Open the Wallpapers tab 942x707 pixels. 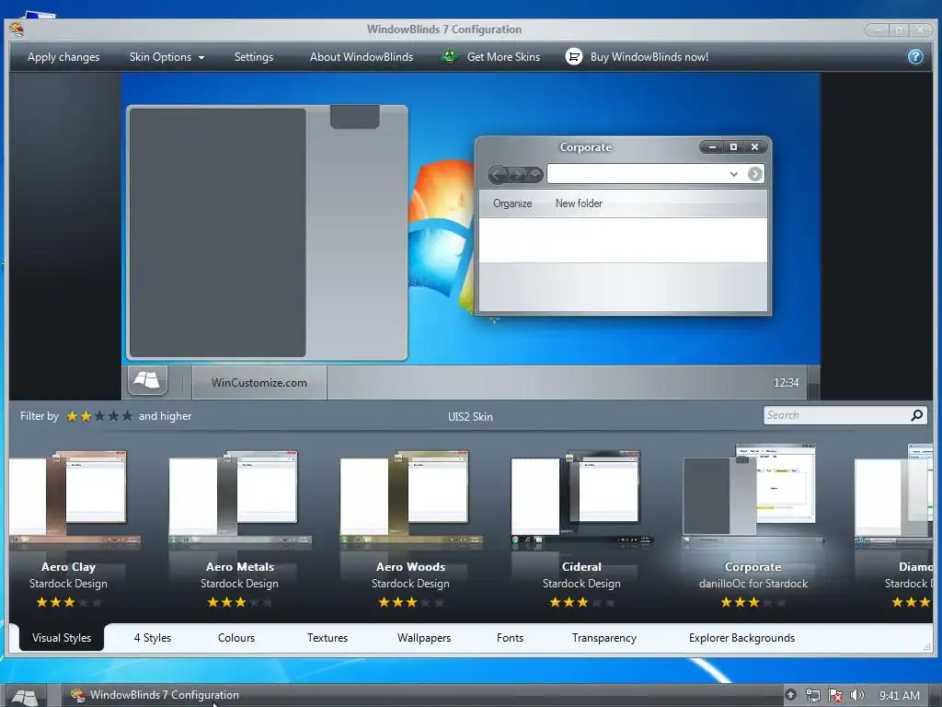[424, 638]
